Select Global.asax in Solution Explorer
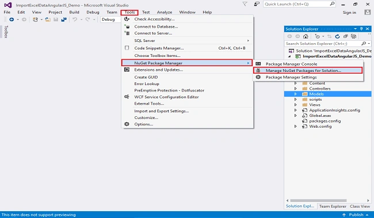 320,116
